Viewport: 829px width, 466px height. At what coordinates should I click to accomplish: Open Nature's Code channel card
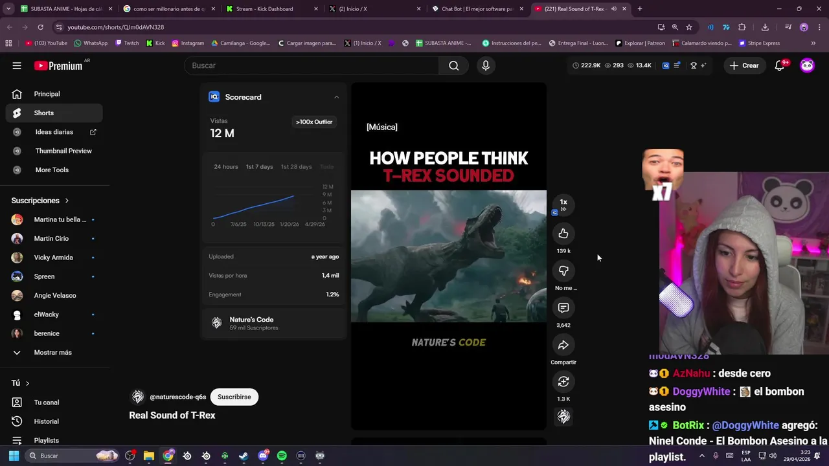273,323
